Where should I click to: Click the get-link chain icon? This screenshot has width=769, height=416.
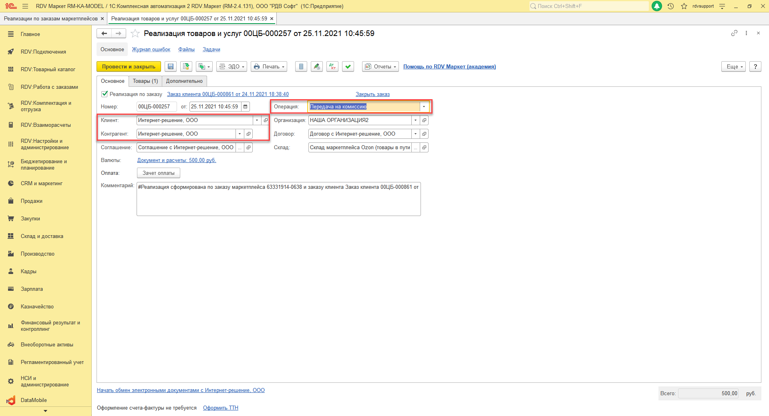pos(734,33)
